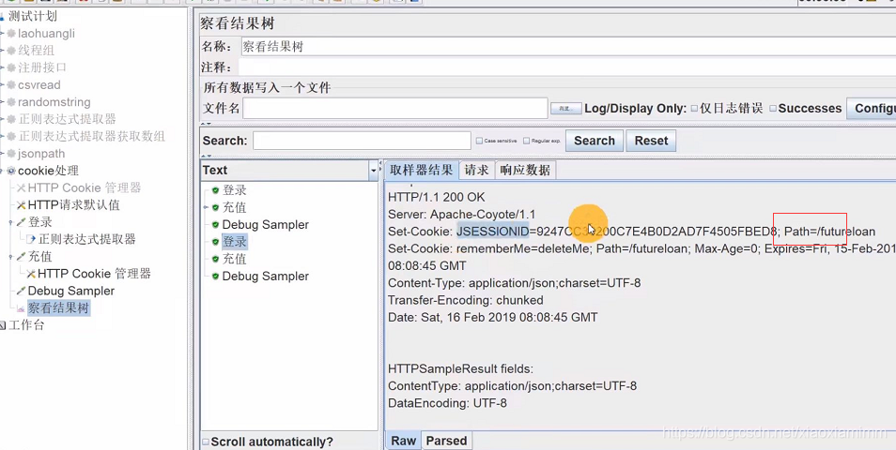Click the gear icon beside jsonpath
This screenshot has height=450, width=896.
[x=11, y=154]
